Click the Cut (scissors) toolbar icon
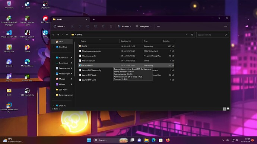The image size is (257, 144). click(x=72, y=26)
